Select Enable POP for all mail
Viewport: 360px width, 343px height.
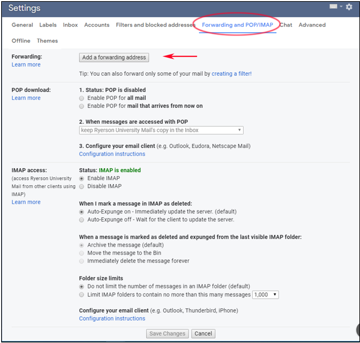(82, 98)
